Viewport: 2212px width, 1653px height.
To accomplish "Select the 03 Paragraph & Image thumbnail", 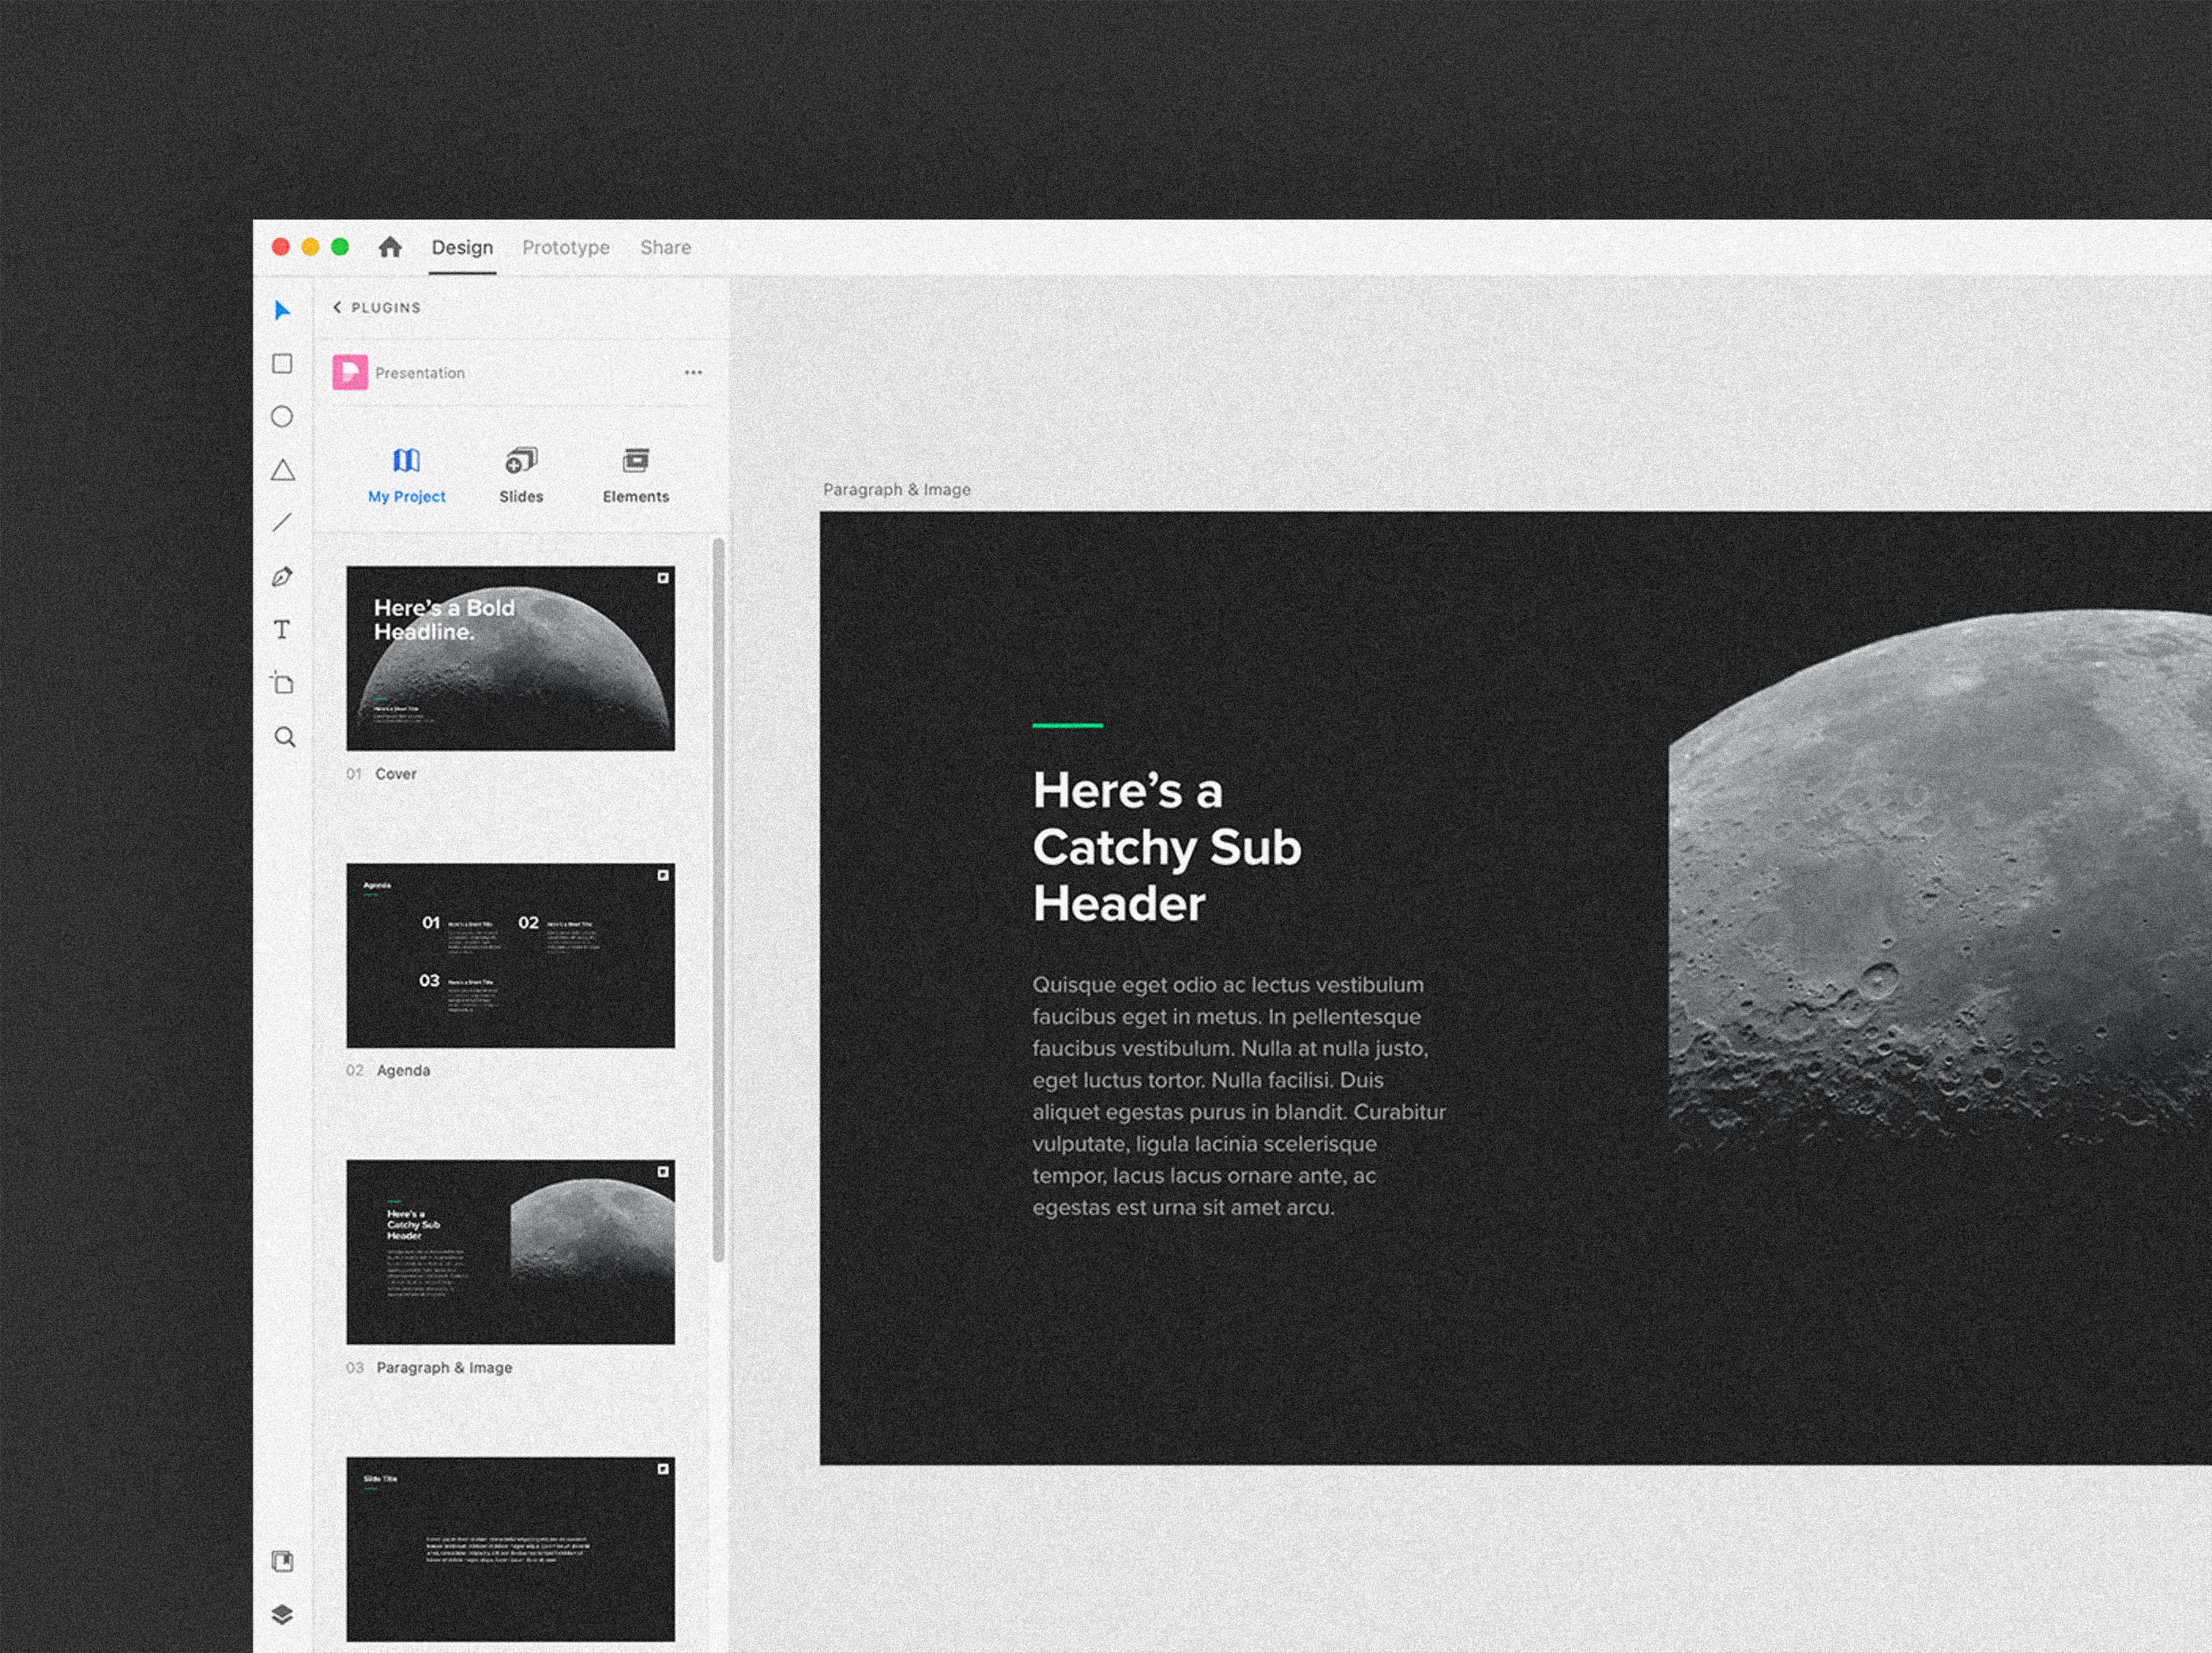I will (x=511, y=1252).
